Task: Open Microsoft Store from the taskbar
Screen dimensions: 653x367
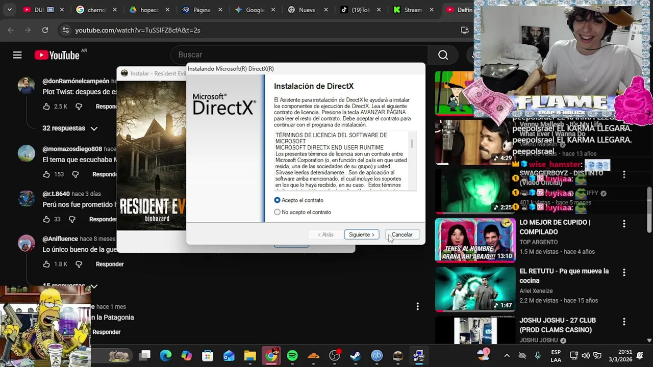Action: coord(208,355)
